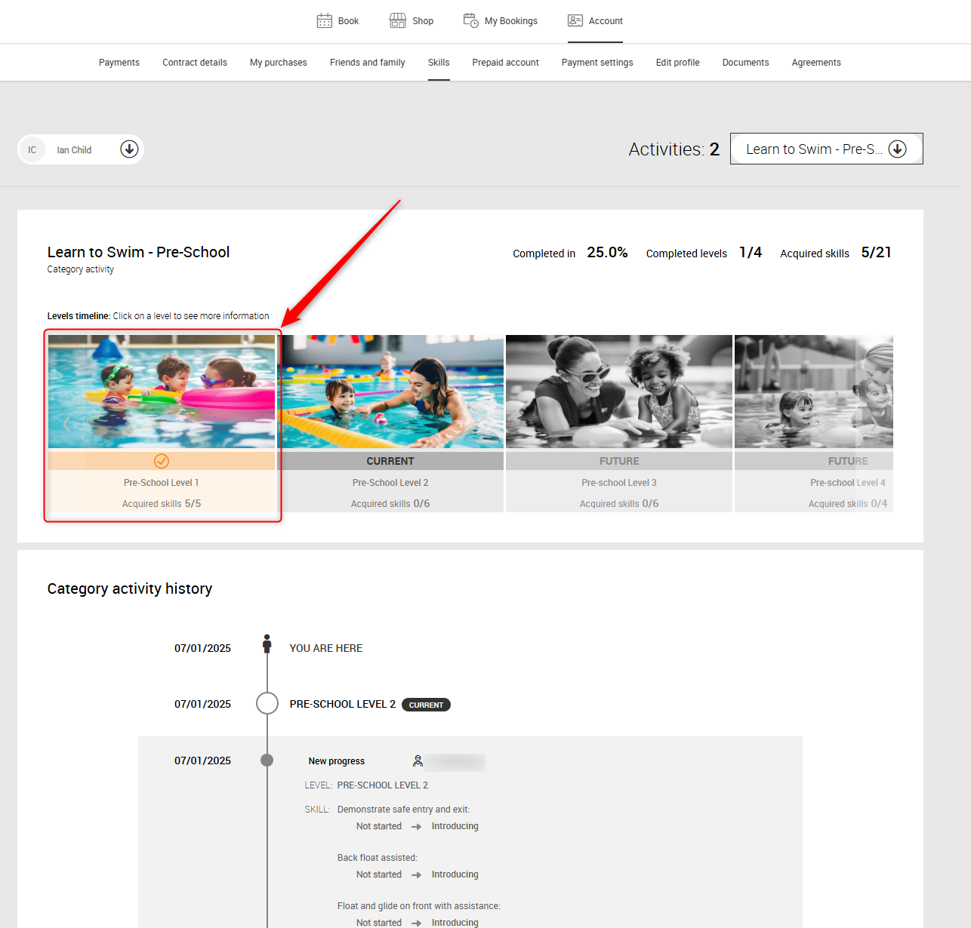Select the Pre-school Level 3 future card
Viewport: 971px width, 928px height.
[619, 423]
